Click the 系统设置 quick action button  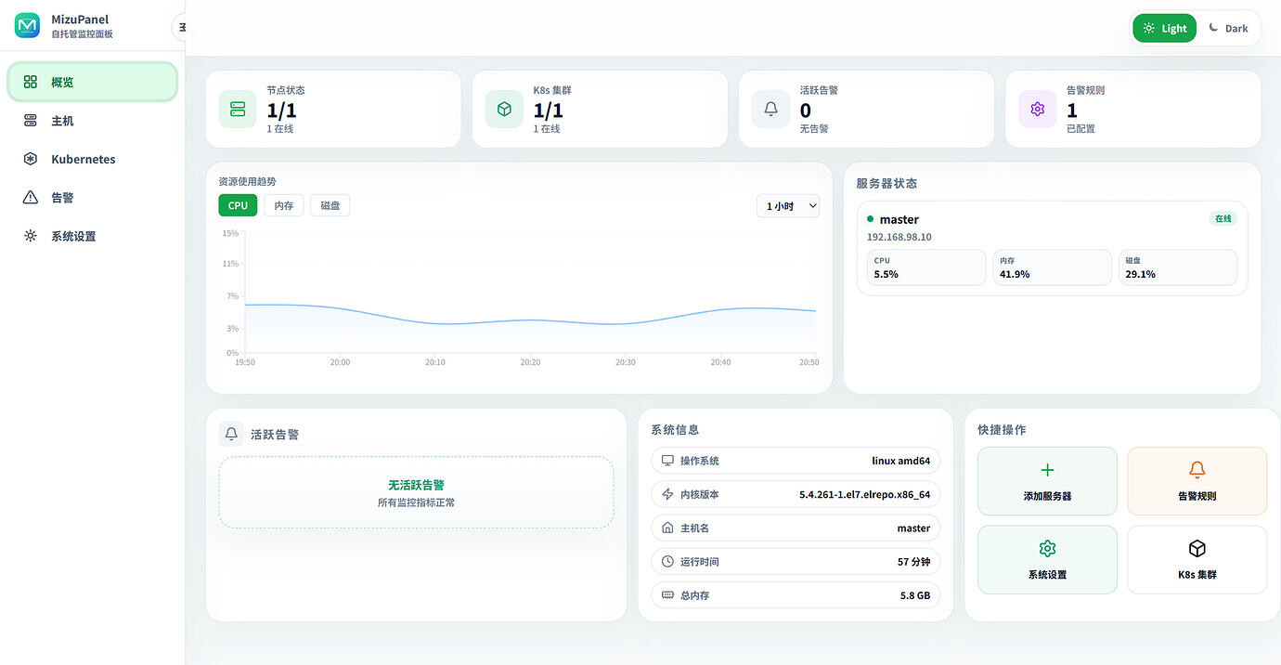pos(1047,559)
